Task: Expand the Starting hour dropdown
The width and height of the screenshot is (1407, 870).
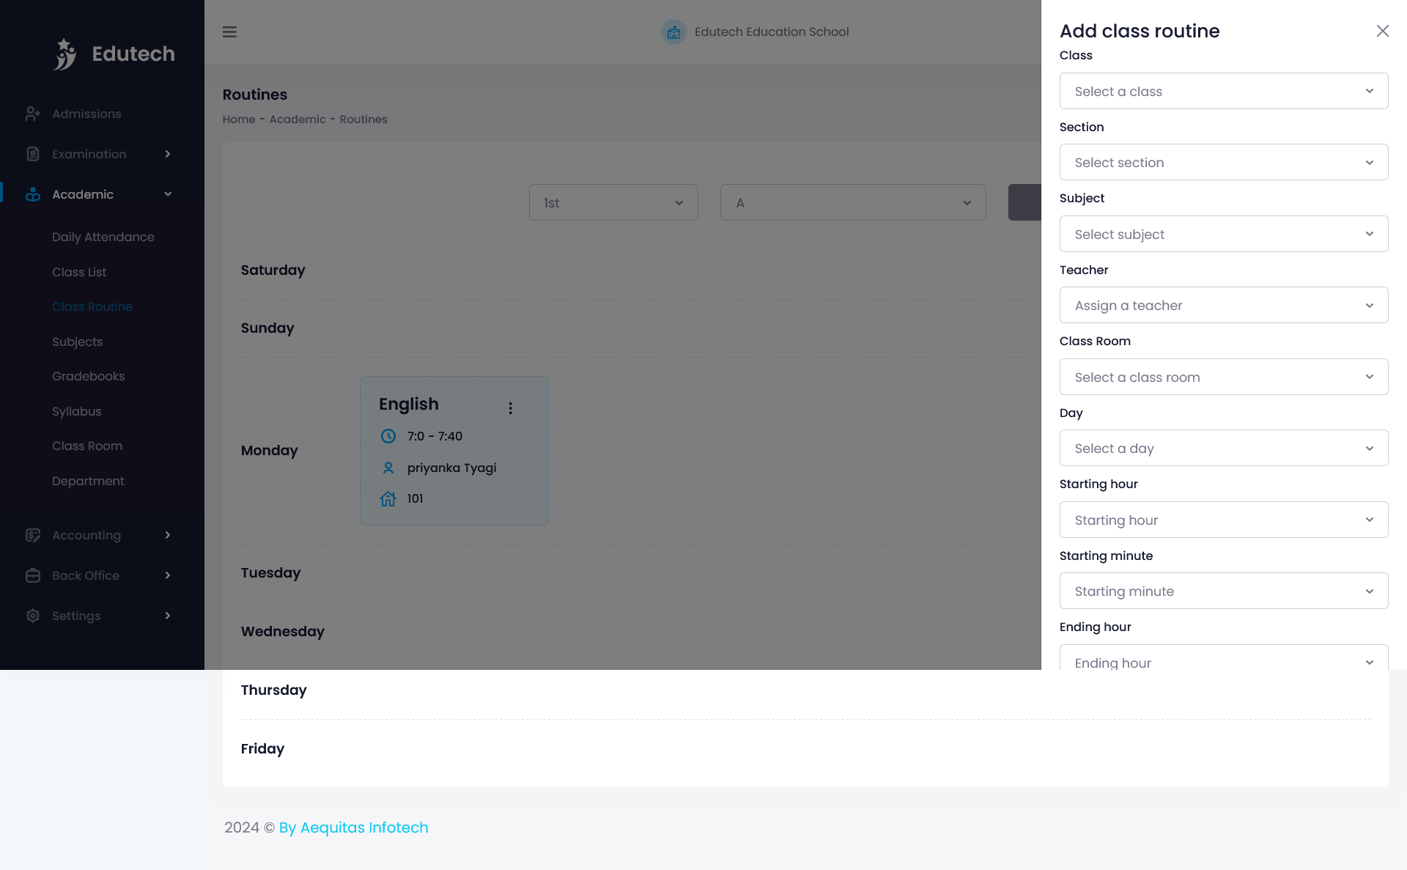Action: [1222, 520]
